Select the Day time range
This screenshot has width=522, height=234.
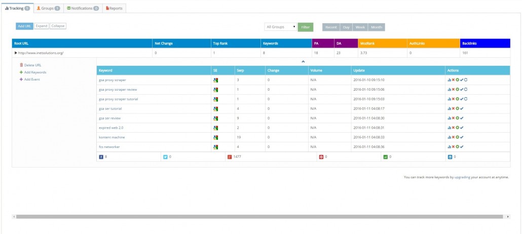coord(346,27)
